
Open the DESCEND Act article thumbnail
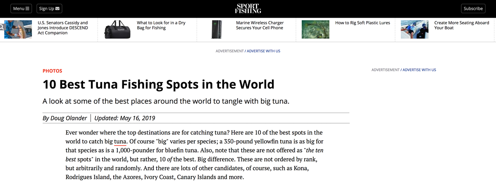(18, 29)
